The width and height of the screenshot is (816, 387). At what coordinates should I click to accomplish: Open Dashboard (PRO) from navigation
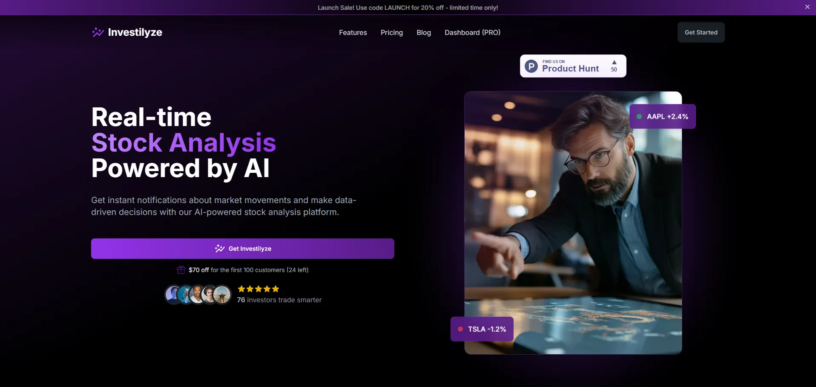coord(473,32)
